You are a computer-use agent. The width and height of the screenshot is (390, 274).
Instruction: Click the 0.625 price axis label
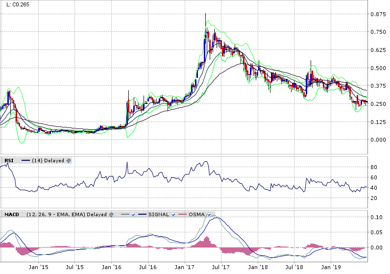(378, 50)
